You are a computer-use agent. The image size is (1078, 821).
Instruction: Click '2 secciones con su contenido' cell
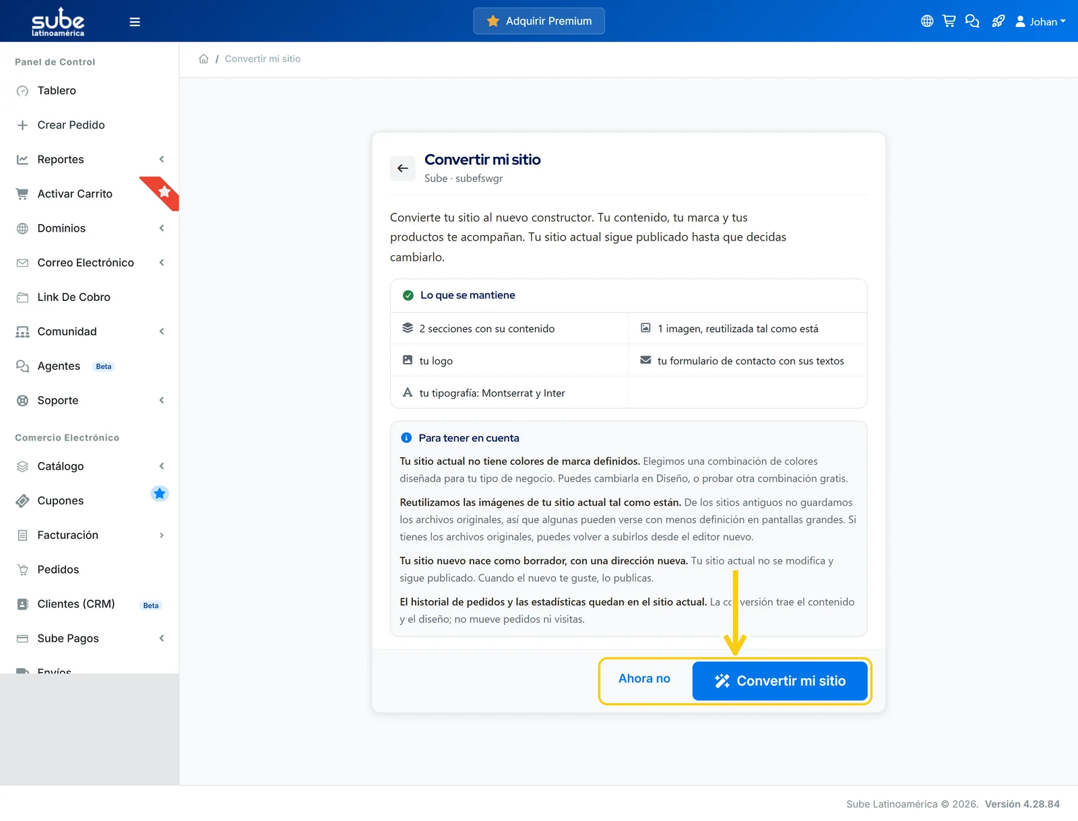coord(509,329)
